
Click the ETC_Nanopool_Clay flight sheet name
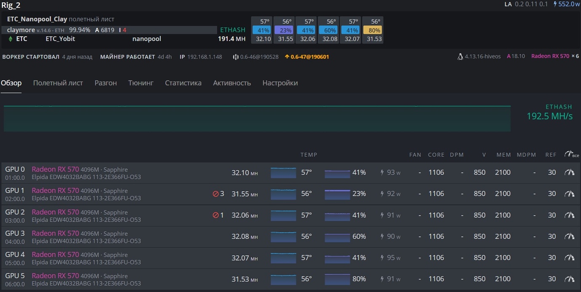37,19
